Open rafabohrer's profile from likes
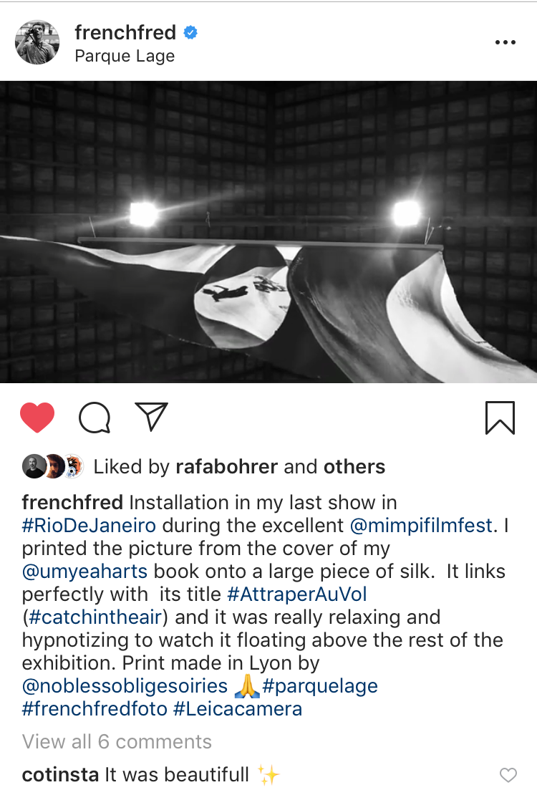This screenshot has height=795, width=537. click(227, 466)
